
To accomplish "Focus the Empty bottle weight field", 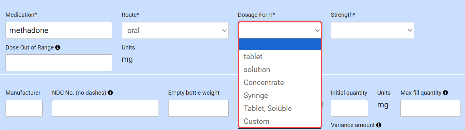I will coord(198,108).
